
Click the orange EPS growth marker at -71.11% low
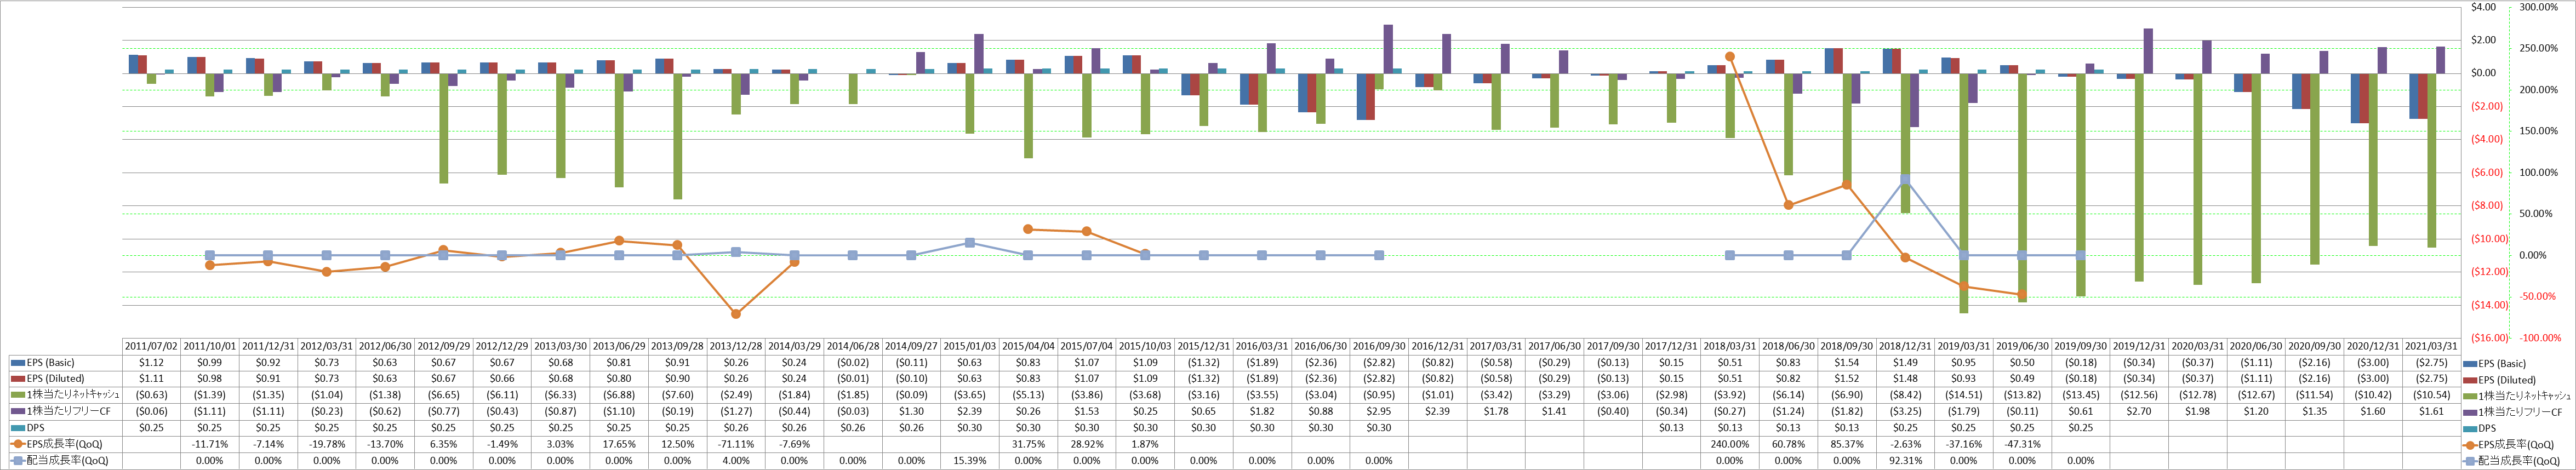(x=735, y=314)
